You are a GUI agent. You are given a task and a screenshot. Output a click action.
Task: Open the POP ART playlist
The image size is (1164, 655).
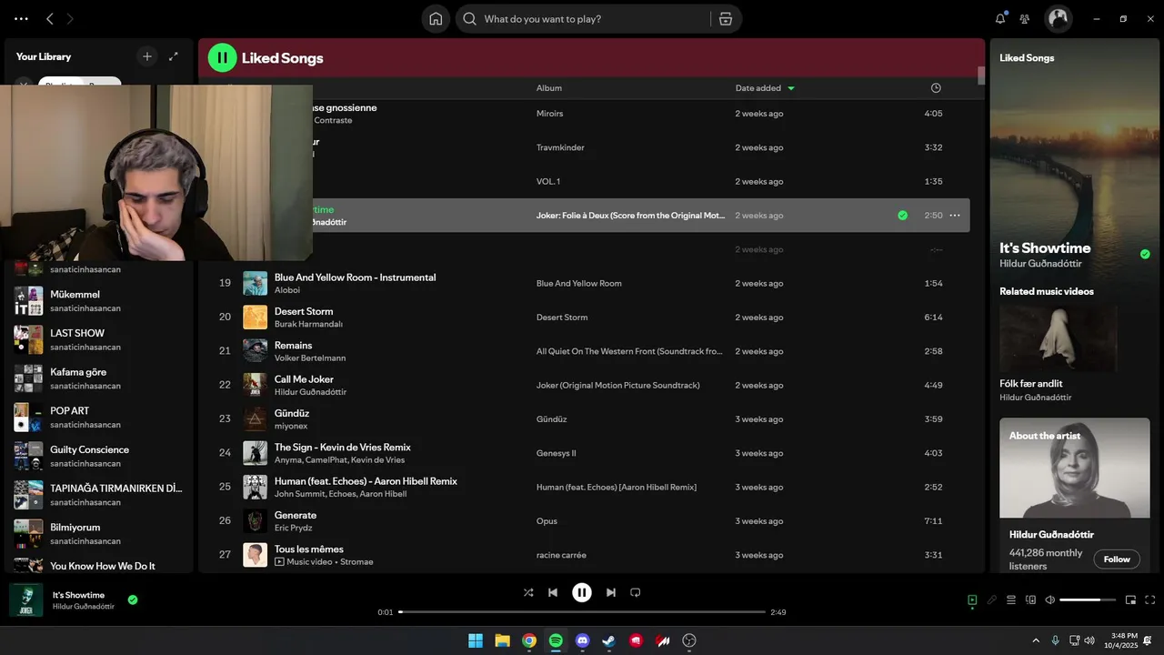(98, 418)
